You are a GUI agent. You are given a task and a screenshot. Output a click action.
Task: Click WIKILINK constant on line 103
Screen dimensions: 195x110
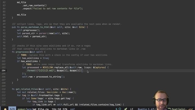tap(48, 68)
